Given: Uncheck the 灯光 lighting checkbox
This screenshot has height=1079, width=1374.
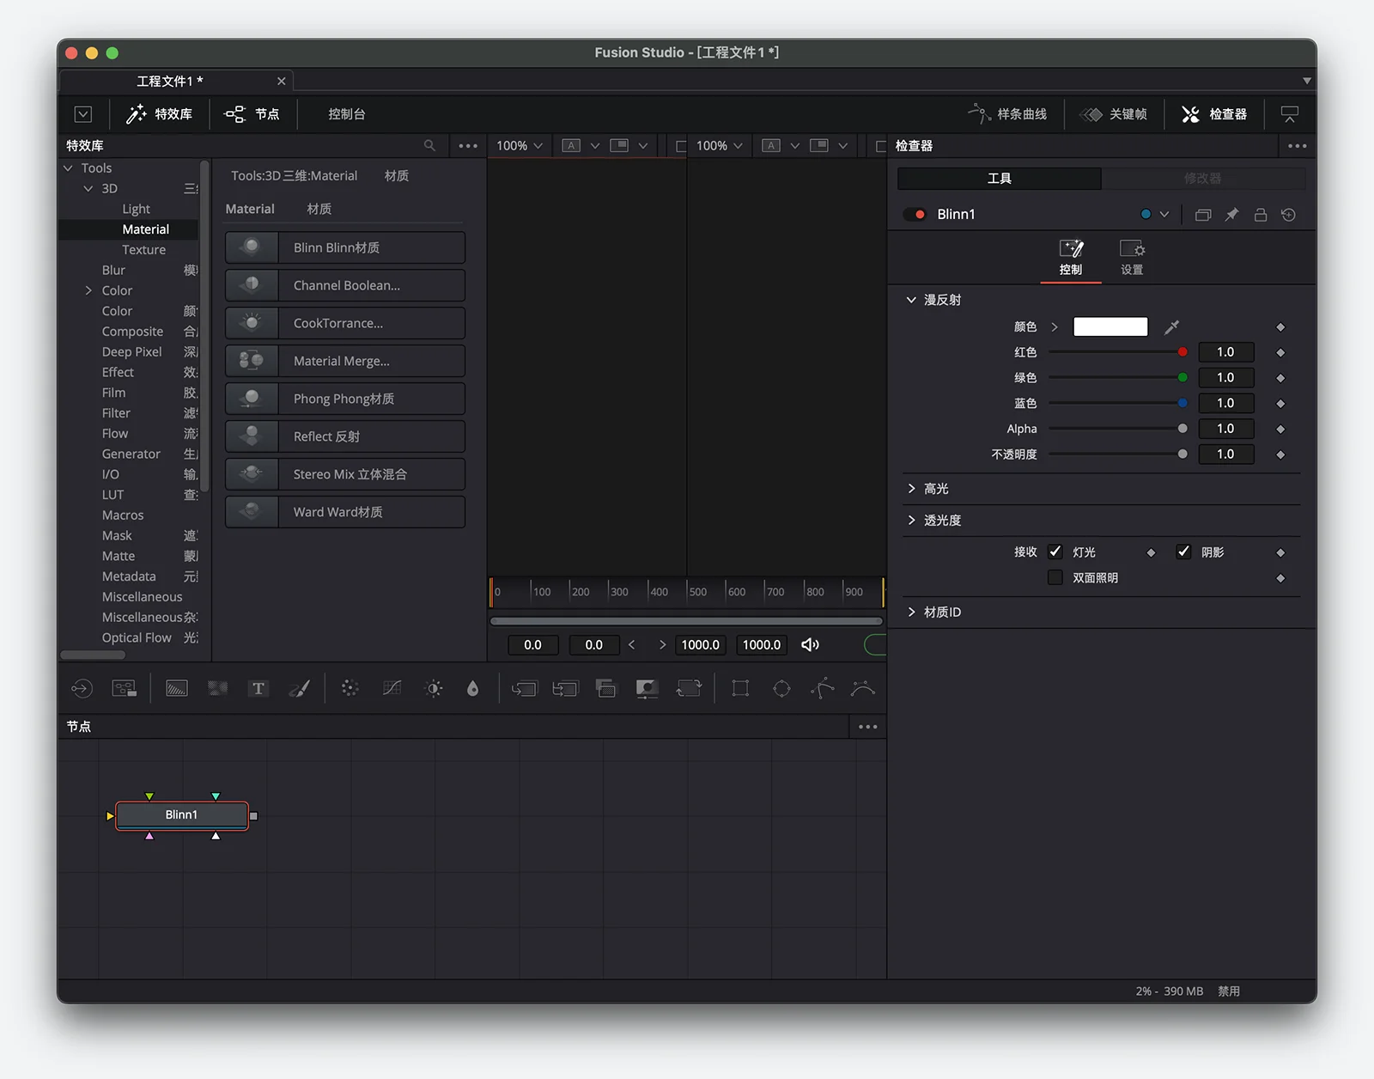Looking at the screenshot, I should click(x=1055, y=552).
